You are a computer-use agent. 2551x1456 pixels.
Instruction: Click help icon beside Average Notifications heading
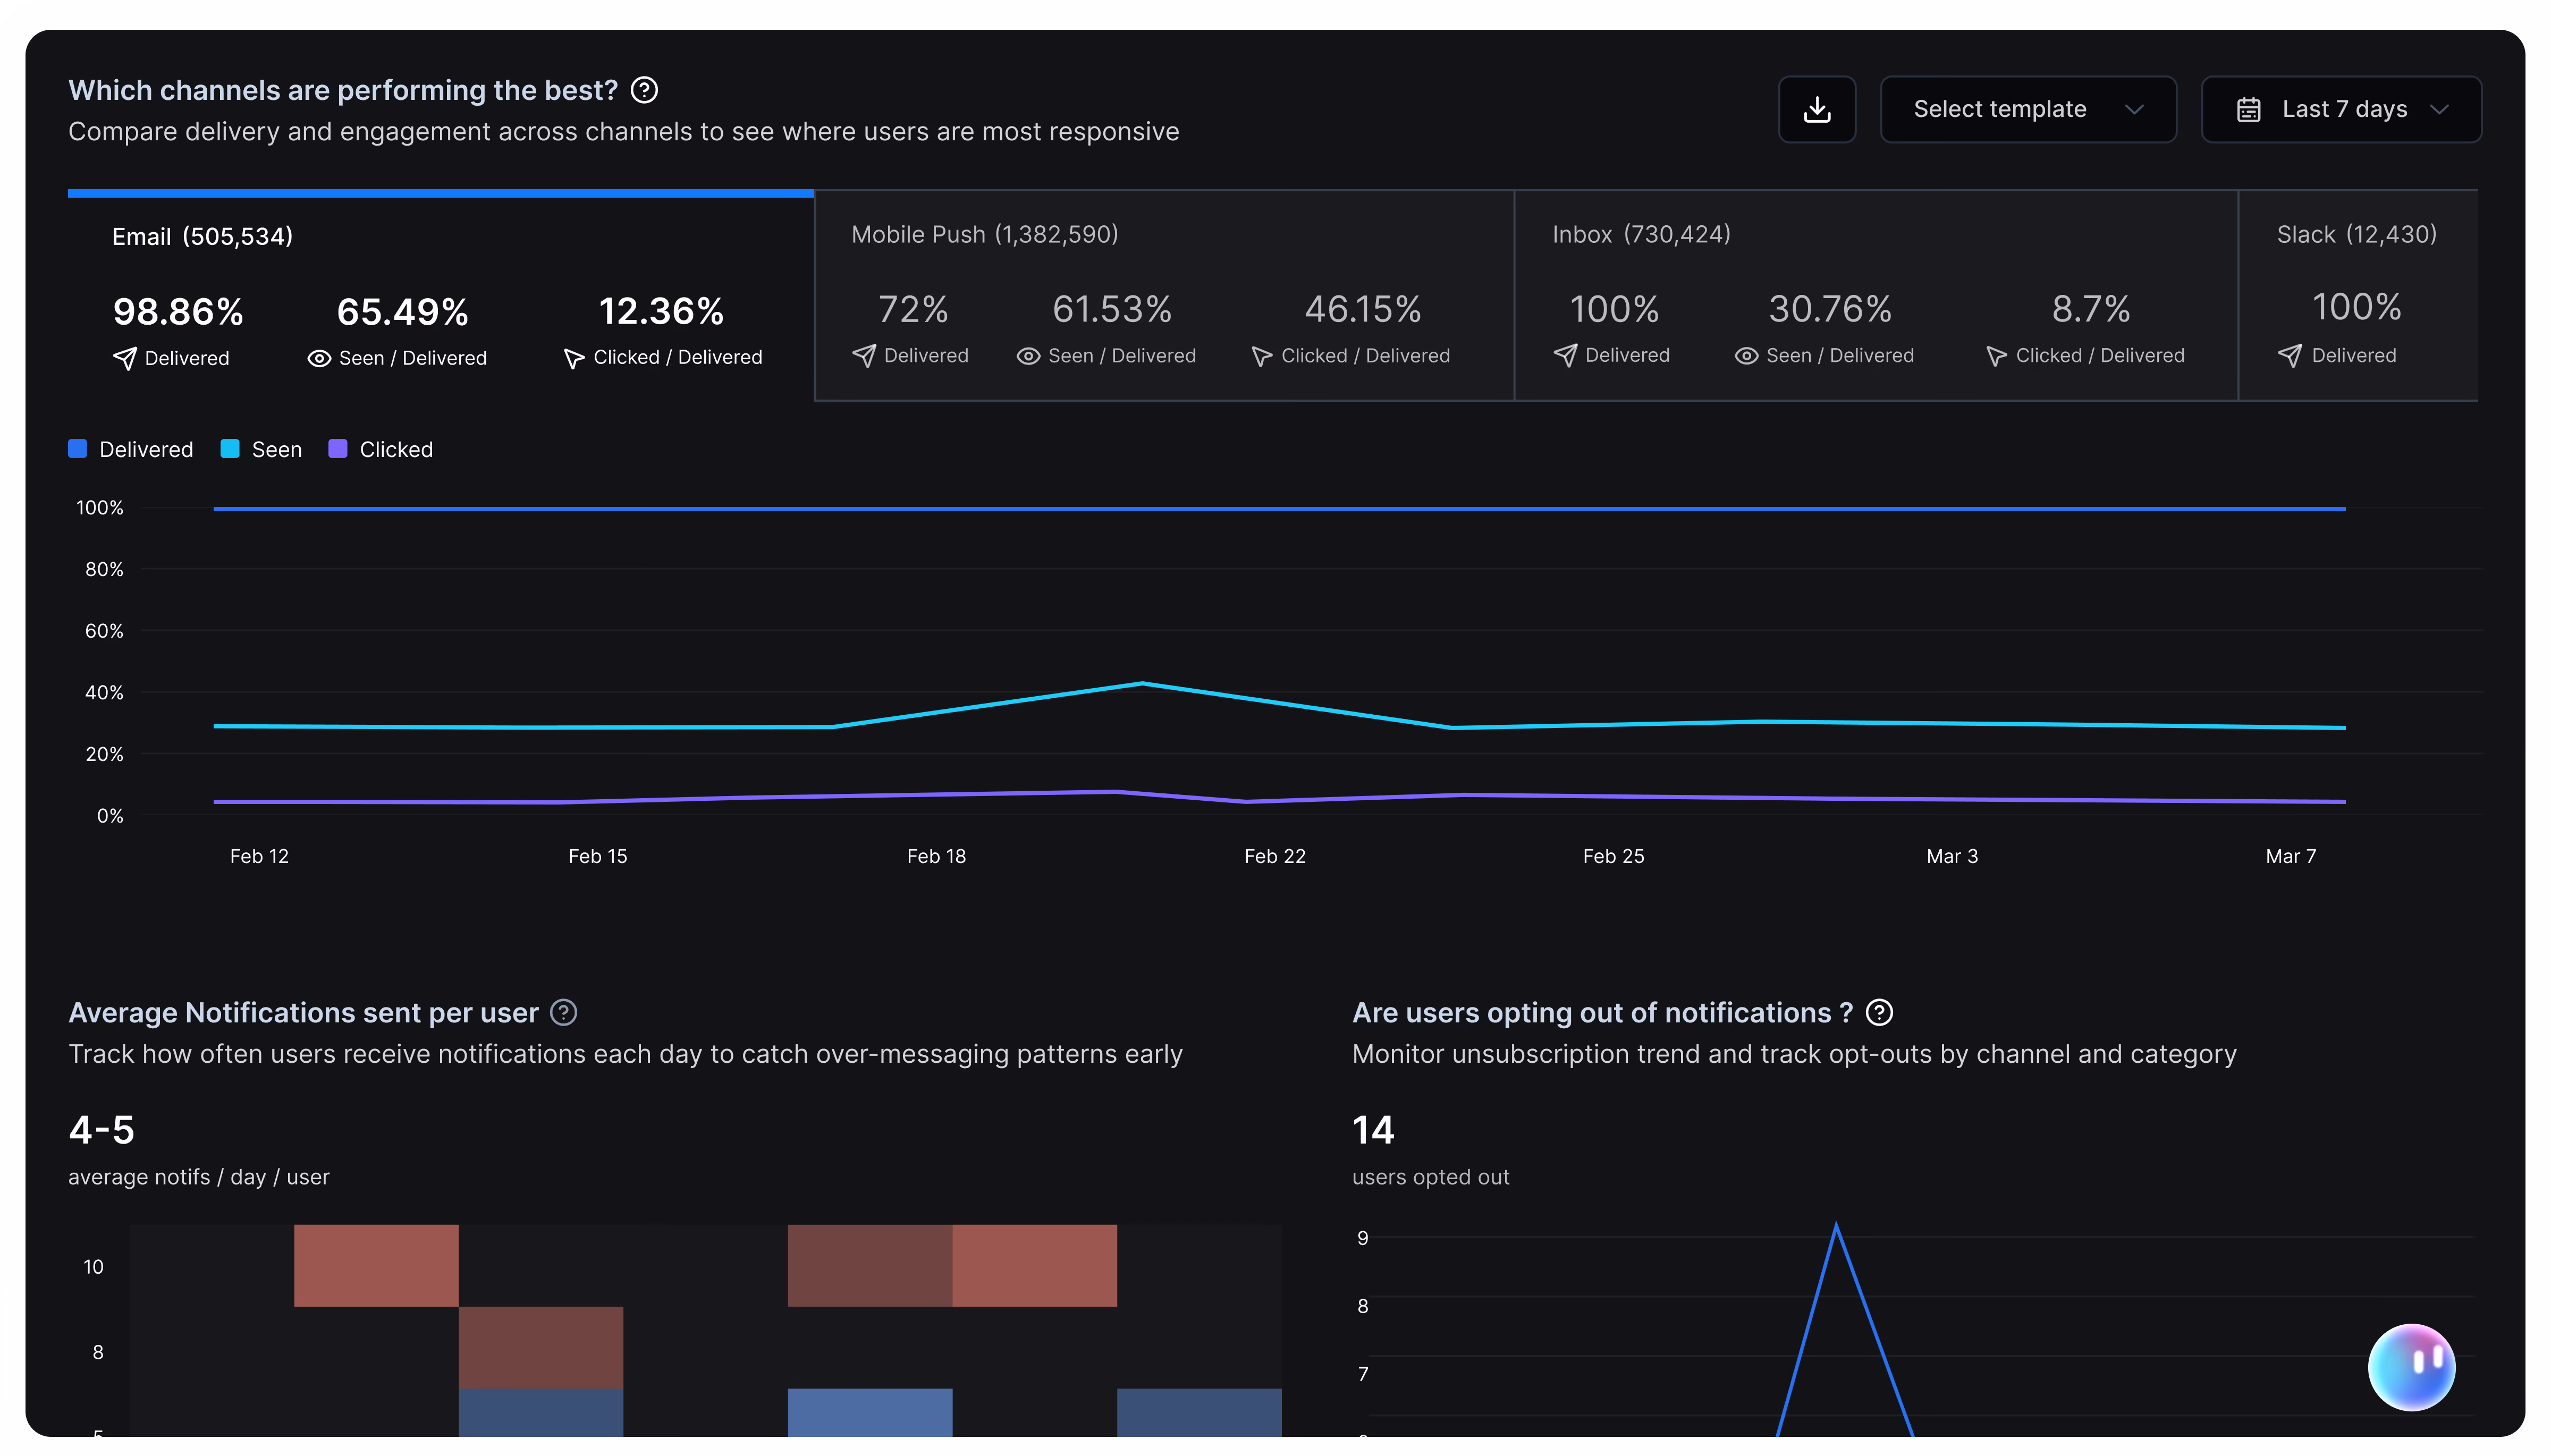(564, 1013)
